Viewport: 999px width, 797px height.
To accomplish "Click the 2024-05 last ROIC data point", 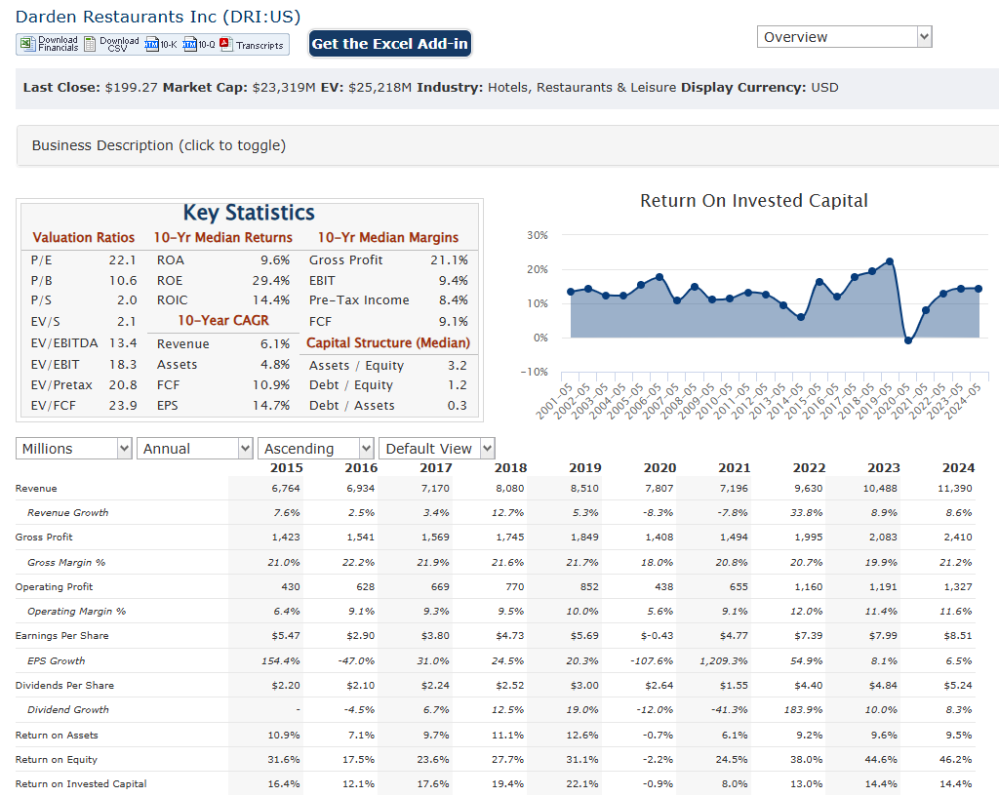I will coord(979,289).
